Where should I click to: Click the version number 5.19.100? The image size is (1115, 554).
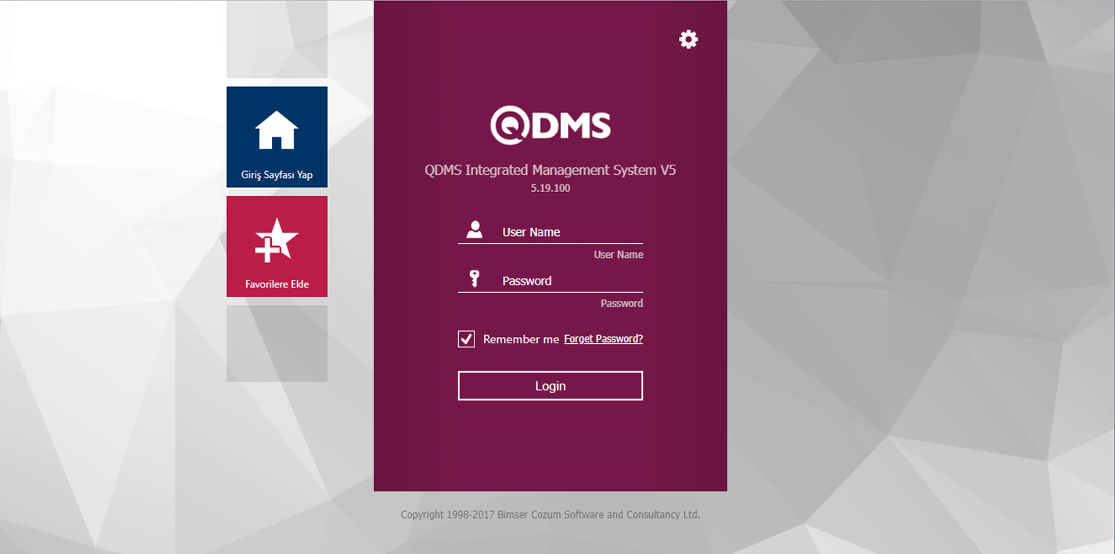[x=551, y=188]
